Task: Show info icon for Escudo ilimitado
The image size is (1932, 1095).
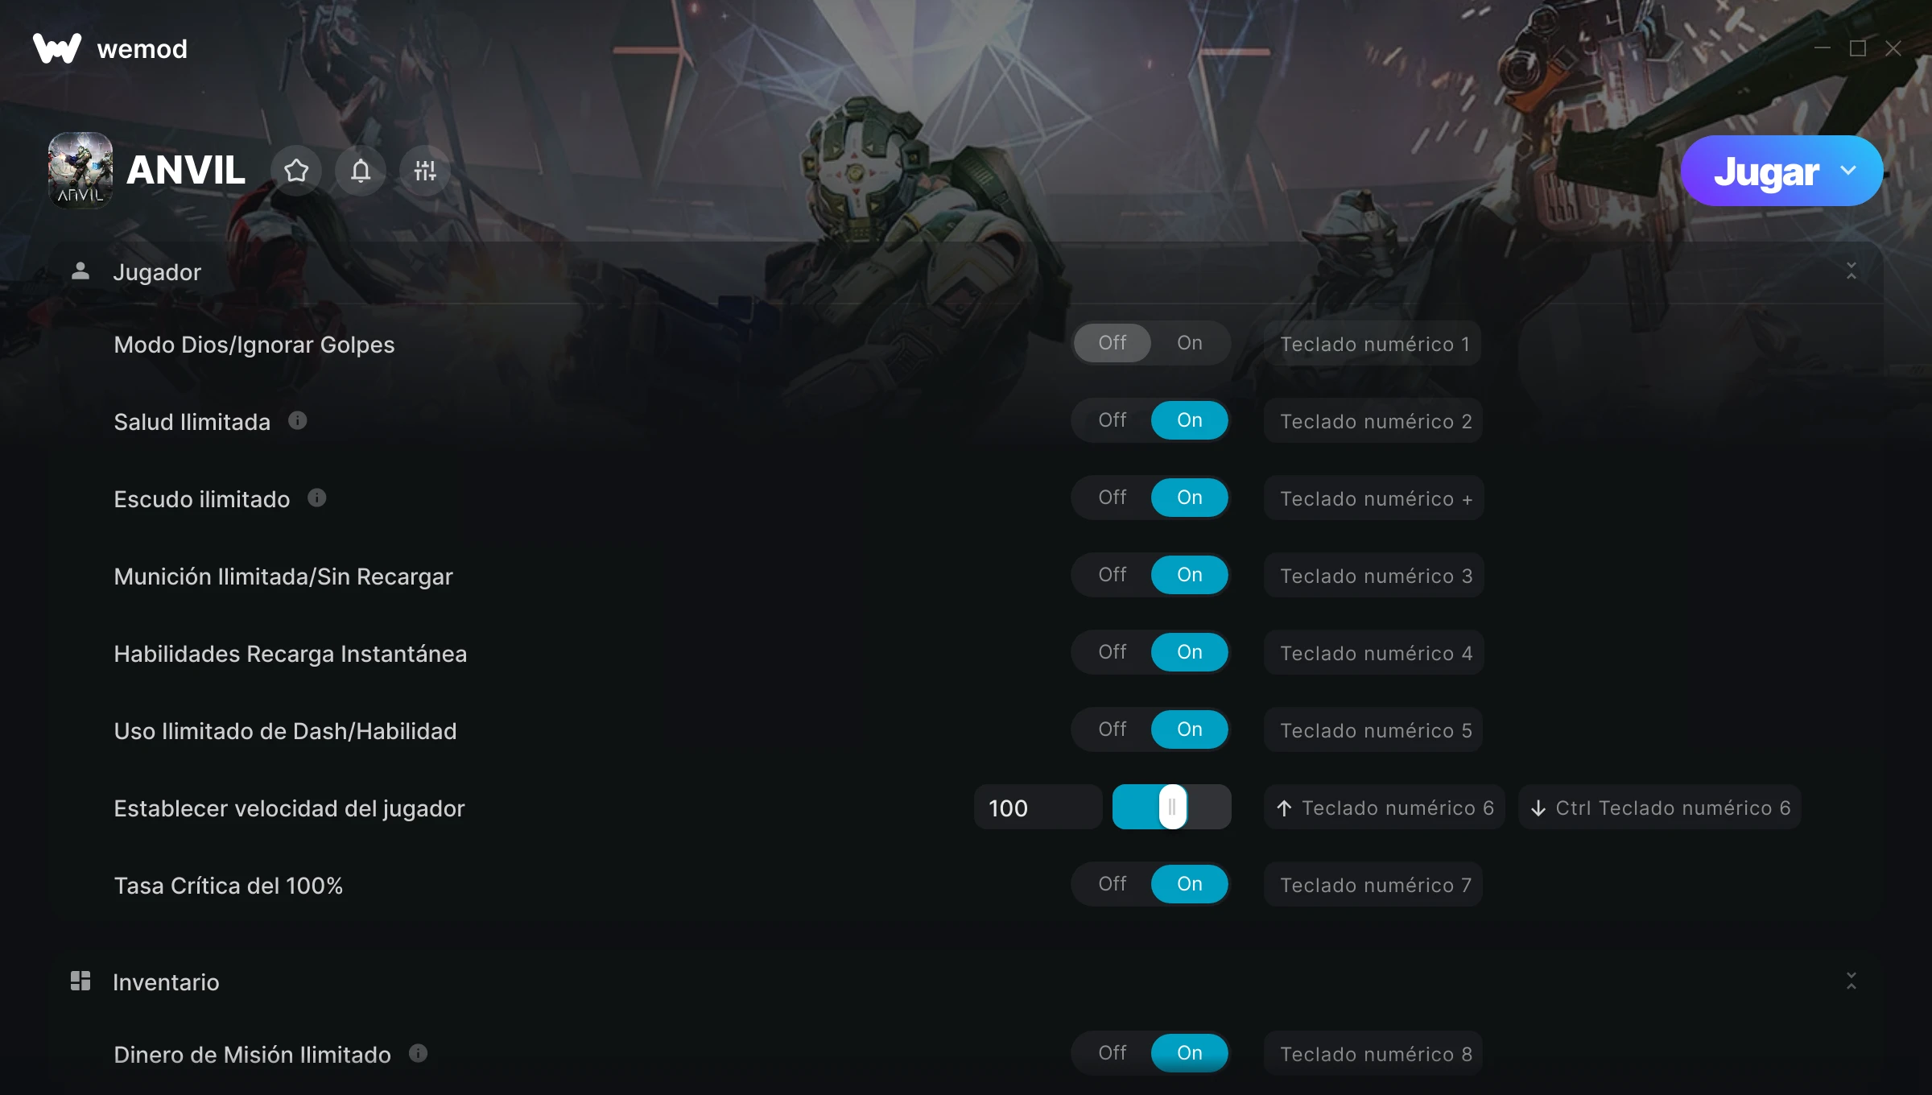Action: [x=317, y=498]
